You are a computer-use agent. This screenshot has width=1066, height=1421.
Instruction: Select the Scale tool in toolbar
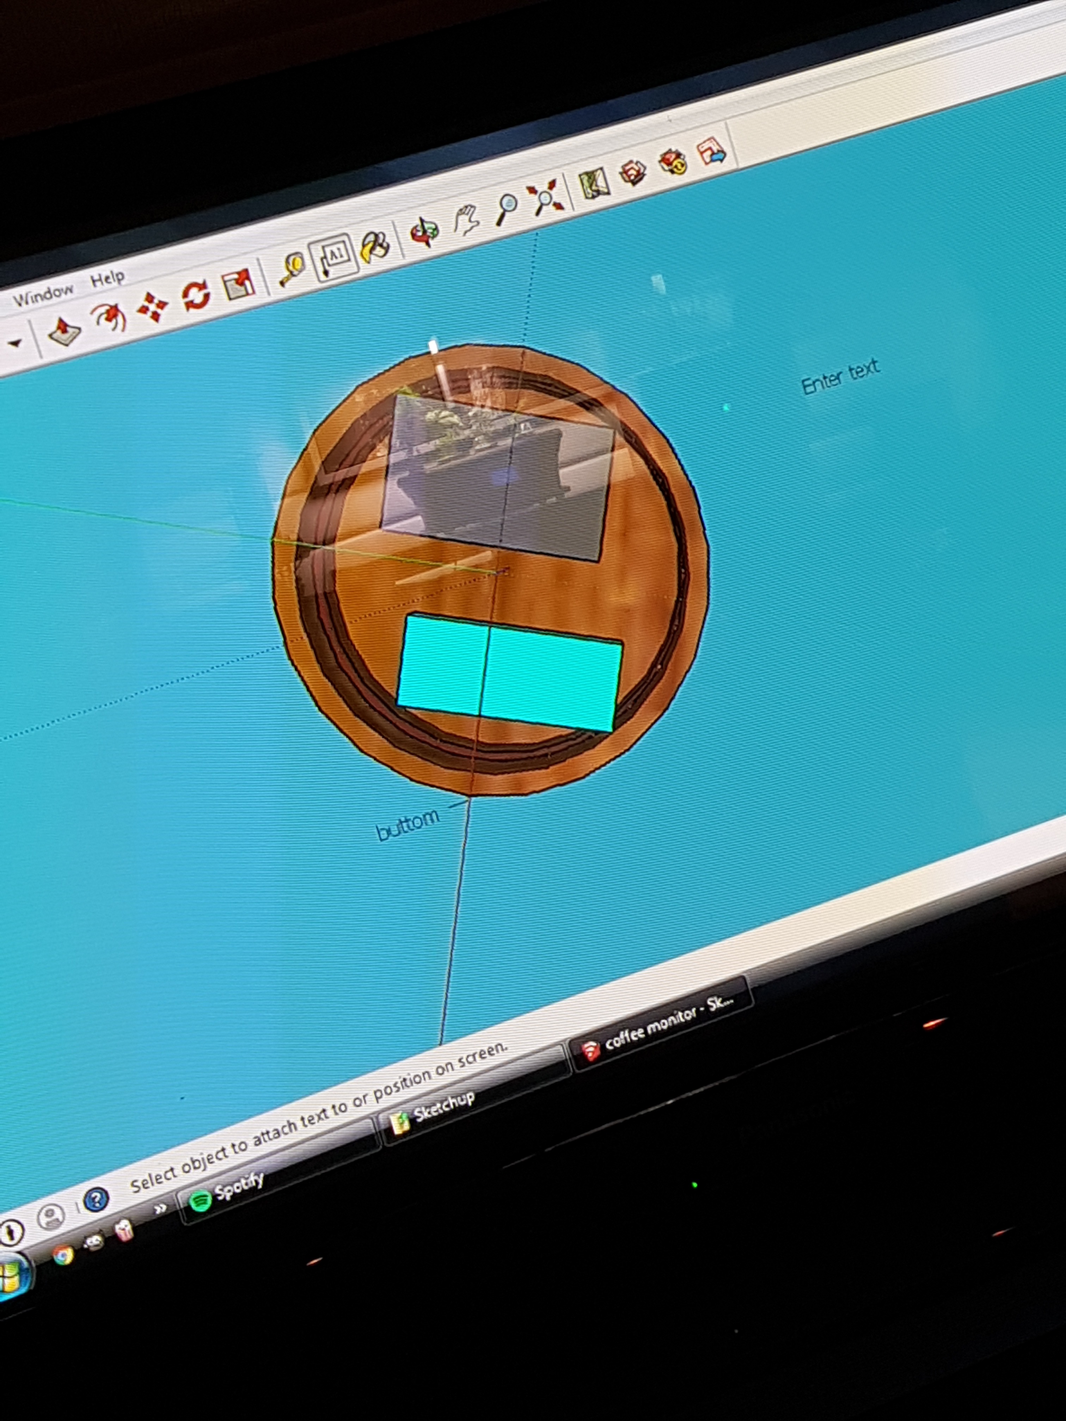point(238,284)
